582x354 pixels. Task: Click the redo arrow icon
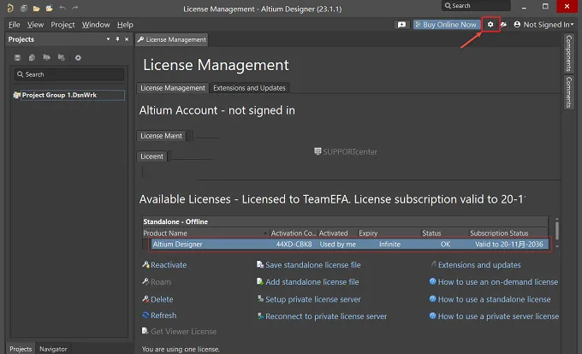tap(75, 8)
